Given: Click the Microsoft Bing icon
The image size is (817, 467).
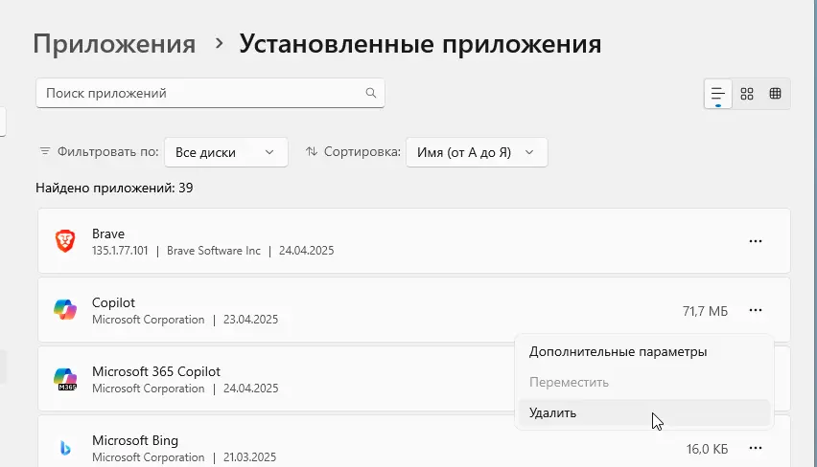Looking at the screenshot, I should point(65,448).
